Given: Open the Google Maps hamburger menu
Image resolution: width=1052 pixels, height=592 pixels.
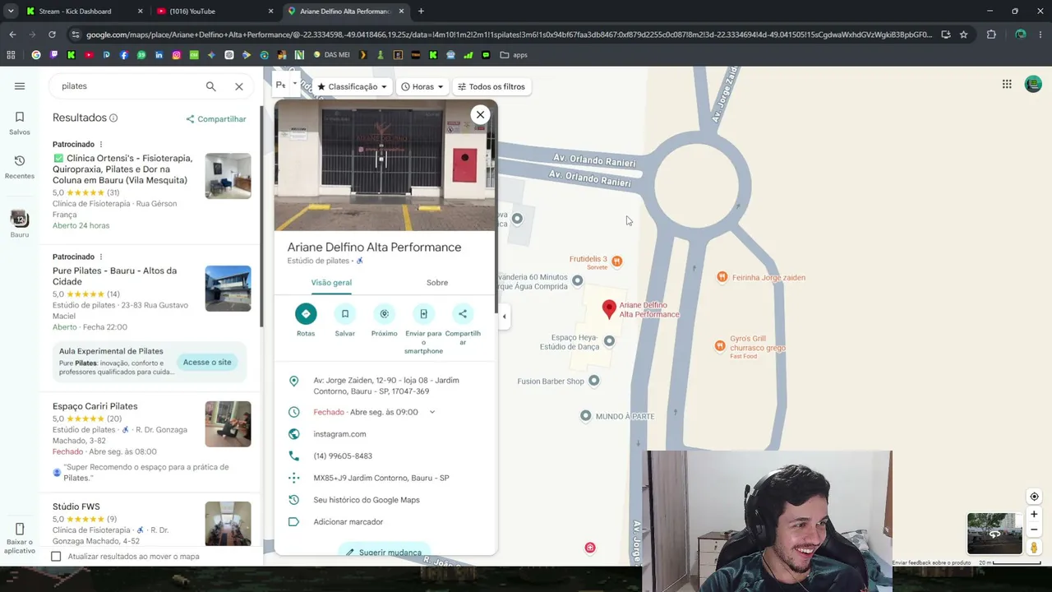Looking at the screenshot, I should click(20, 86).
